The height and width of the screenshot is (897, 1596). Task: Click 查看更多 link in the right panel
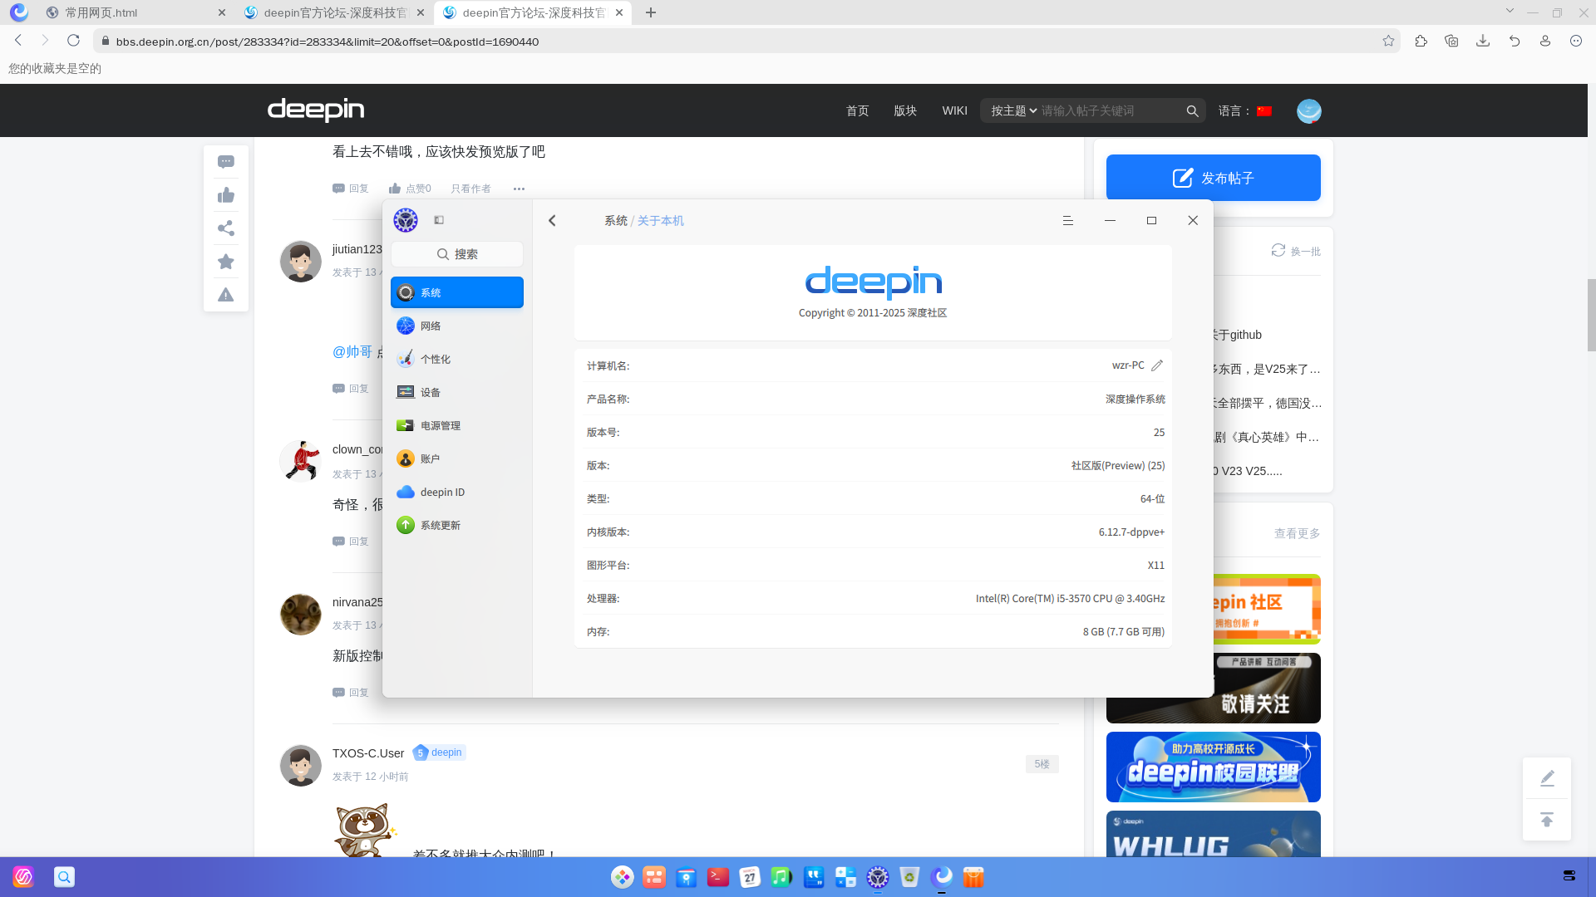pyautogui.click(x=1297, y=533)
